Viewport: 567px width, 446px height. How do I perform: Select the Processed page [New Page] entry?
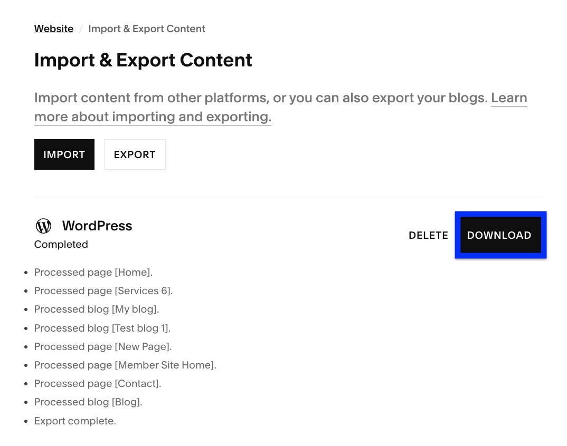click(x=102, y=346)
